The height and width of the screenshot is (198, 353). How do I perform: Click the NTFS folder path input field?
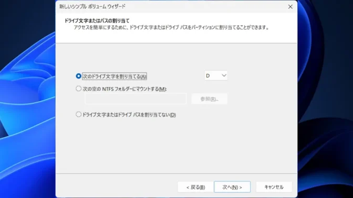tap(136, 99)
